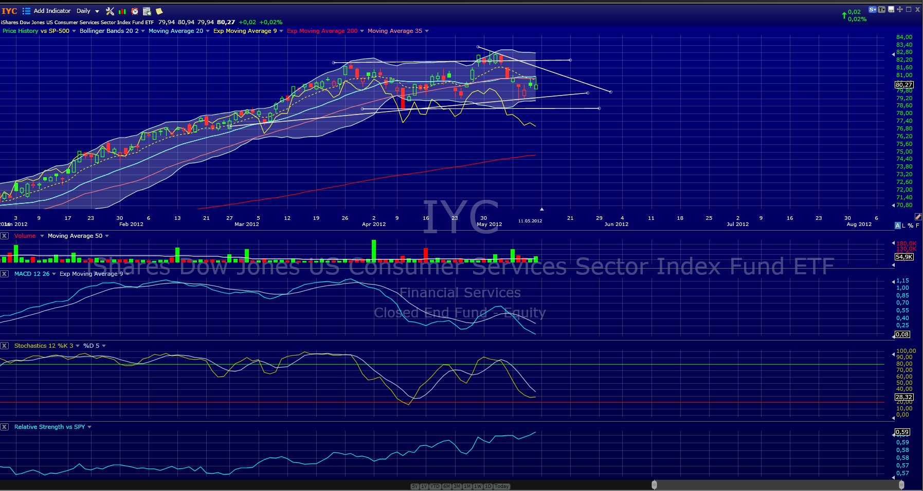Open the yellow sticky note icon

(159, 11)
